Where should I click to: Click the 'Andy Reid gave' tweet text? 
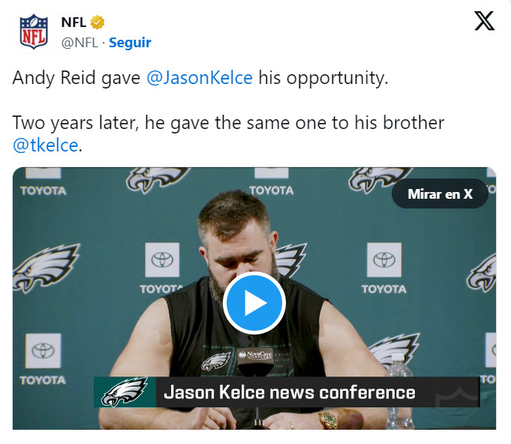(77, 78)
